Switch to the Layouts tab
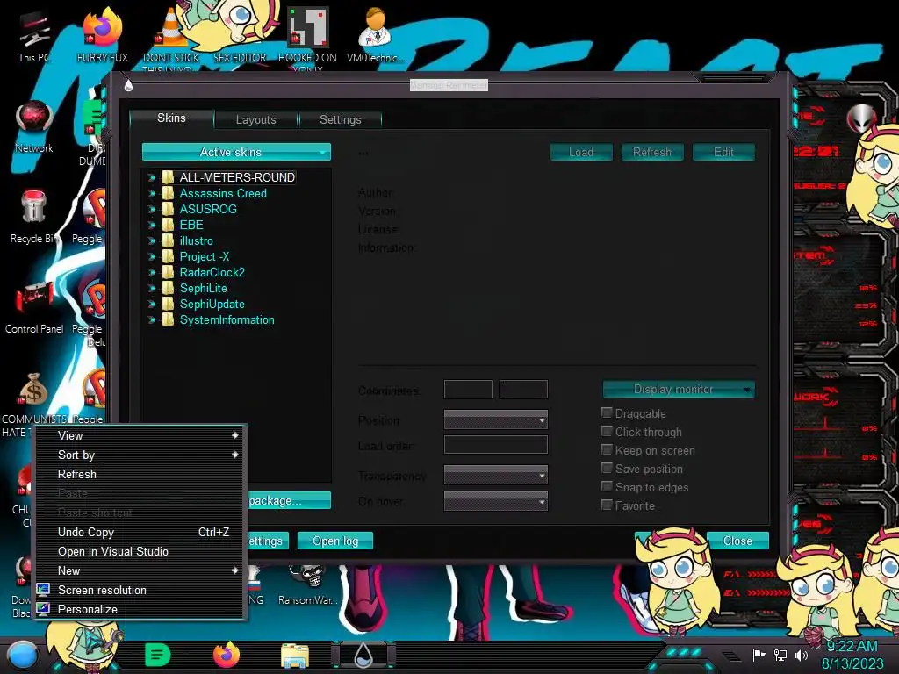 (256, 119)
